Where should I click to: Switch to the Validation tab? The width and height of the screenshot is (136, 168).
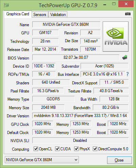[x=58, y=15]
